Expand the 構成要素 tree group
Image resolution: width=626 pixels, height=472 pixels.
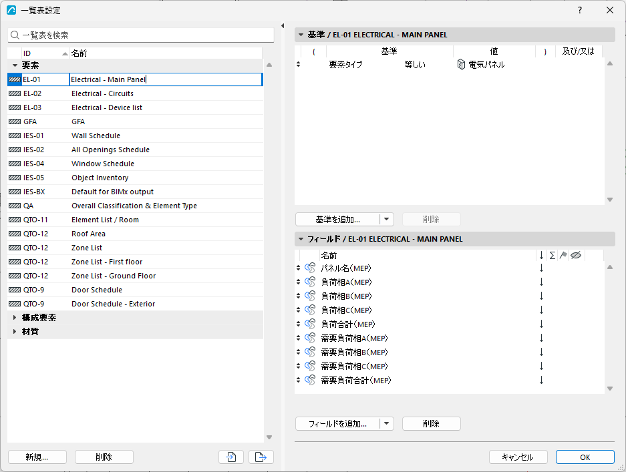pyautogui.click(x=15, y=318)
